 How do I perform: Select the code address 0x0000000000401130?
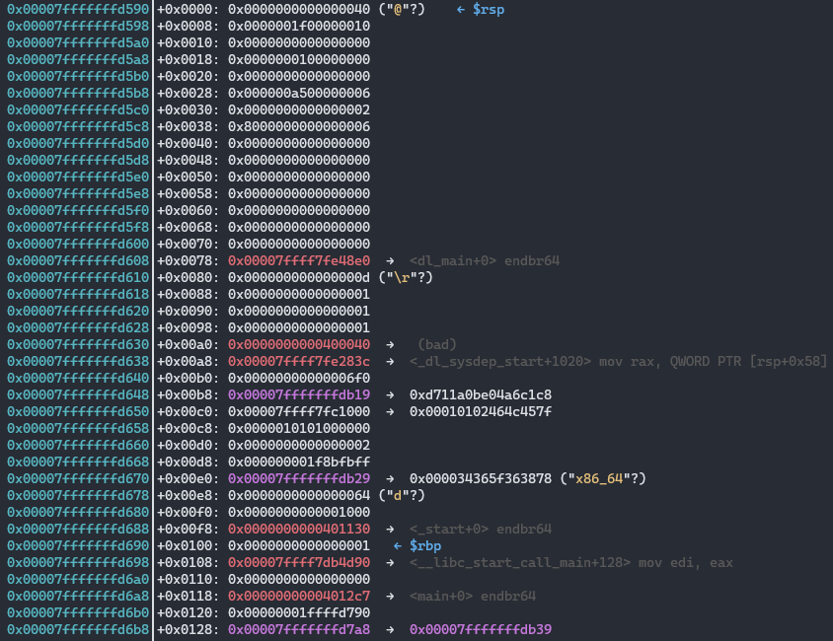coord(299,529)
